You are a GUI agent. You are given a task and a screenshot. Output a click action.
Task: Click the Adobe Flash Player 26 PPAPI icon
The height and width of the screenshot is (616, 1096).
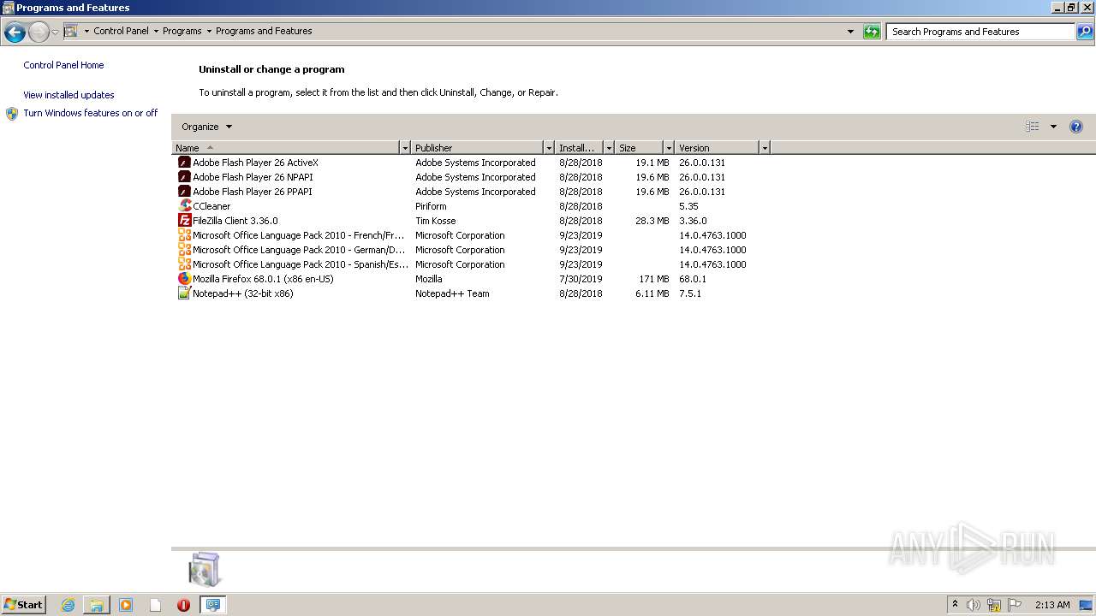tap(184, 192)
